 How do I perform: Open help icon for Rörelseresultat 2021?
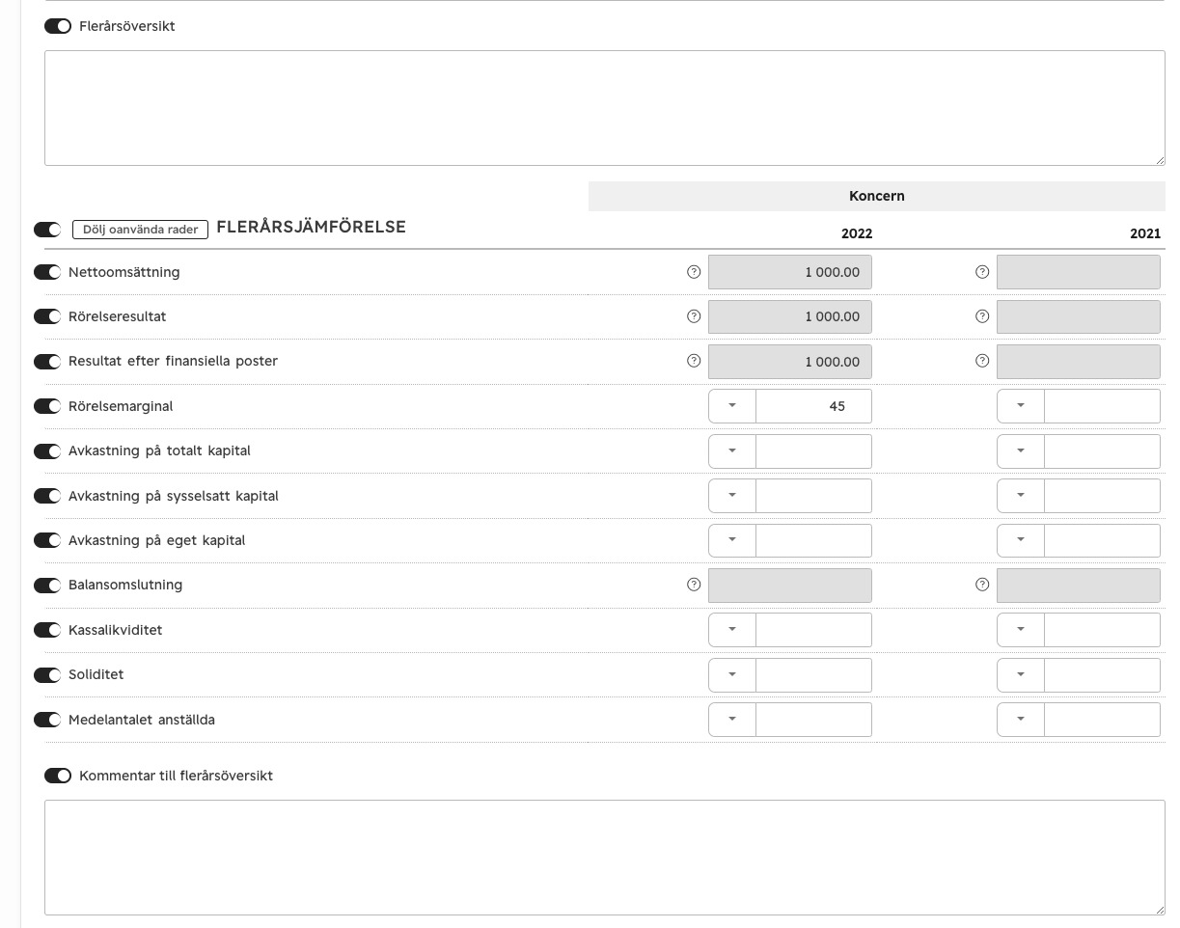pyautogui.click(x=982, y=316)
